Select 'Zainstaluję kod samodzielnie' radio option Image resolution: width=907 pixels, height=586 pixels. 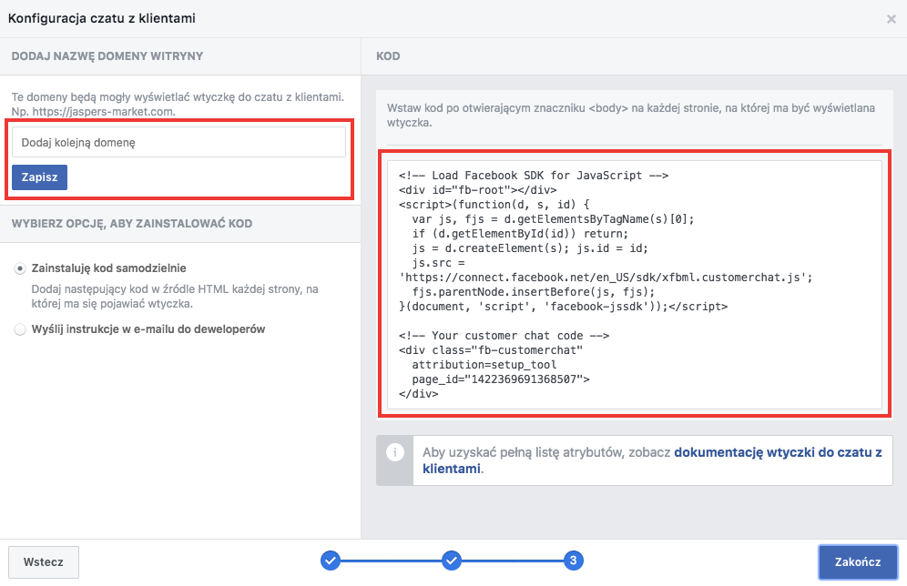(20, 268)
